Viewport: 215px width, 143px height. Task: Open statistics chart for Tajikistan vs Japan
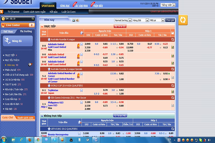click(x=173, y=92)
